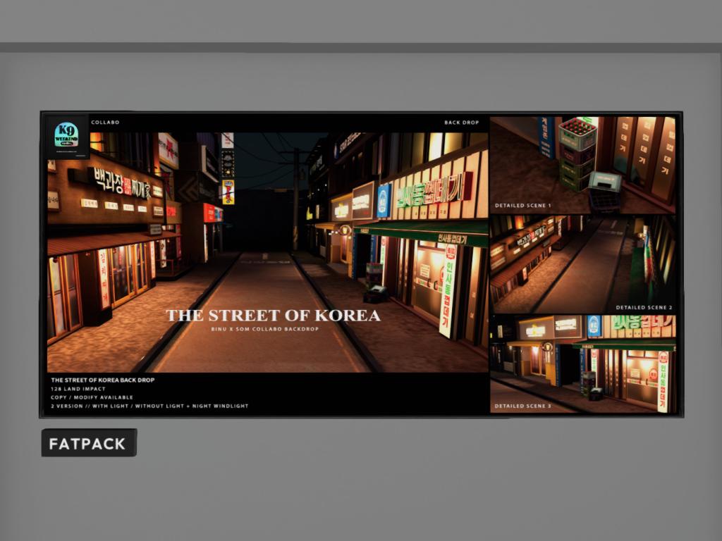Click the green neon Korean sign on the right building

(x=433, y=190)
